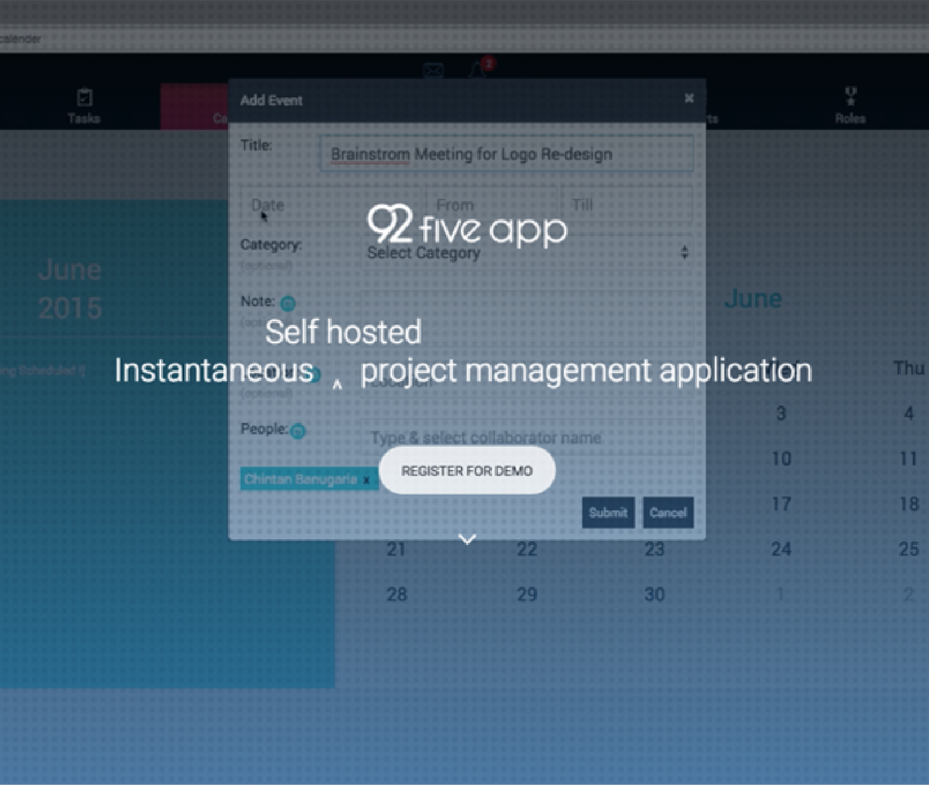Close the Add Event dialog
929x785 pixels.
coord(689,98)
